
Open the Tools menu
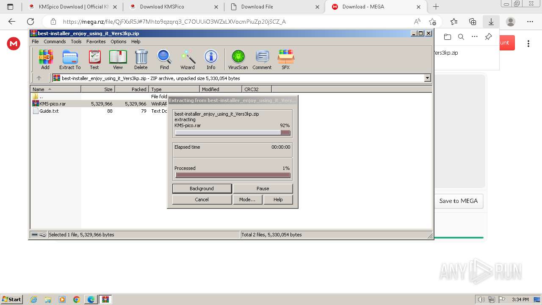pyautogui.click(x=76, y=42)
